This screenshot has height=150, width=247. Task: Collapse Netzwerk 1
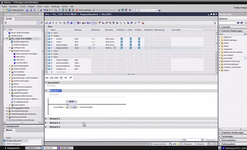click(46, 91)
